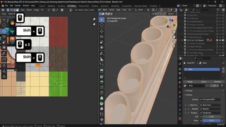Switch to the Modeling workspace tab

click(51, 6)
